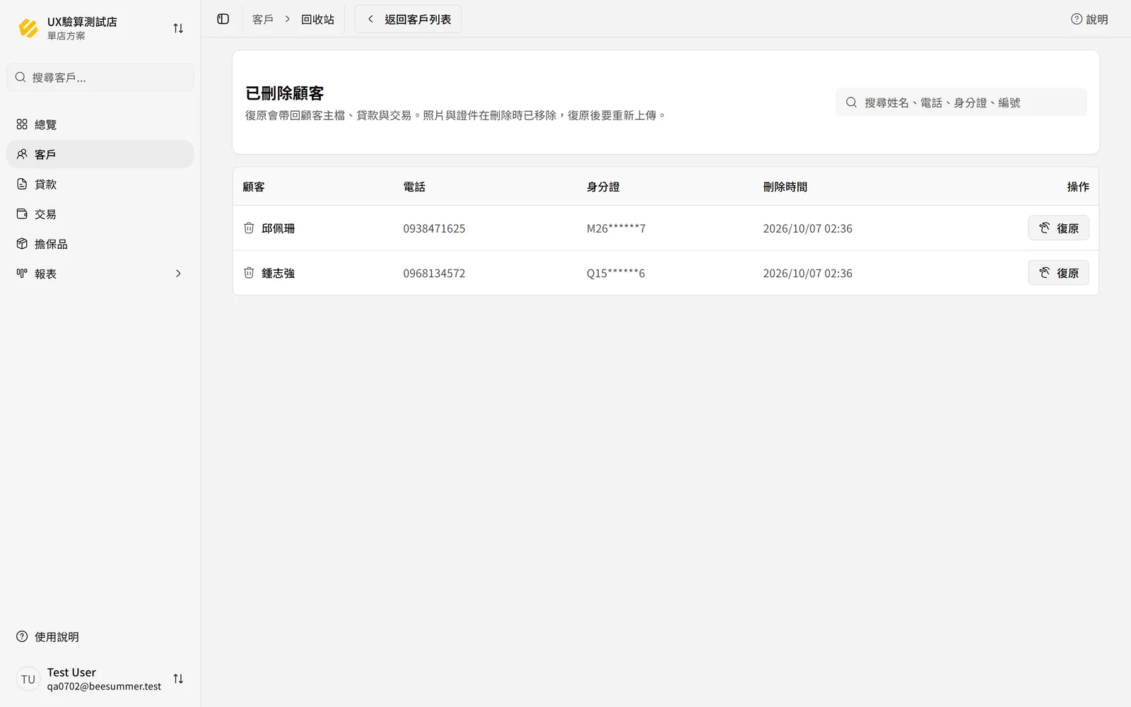Screen dimensions: 1131x707
Task: Click the 電話 column header
Action: tap(414, 187)
